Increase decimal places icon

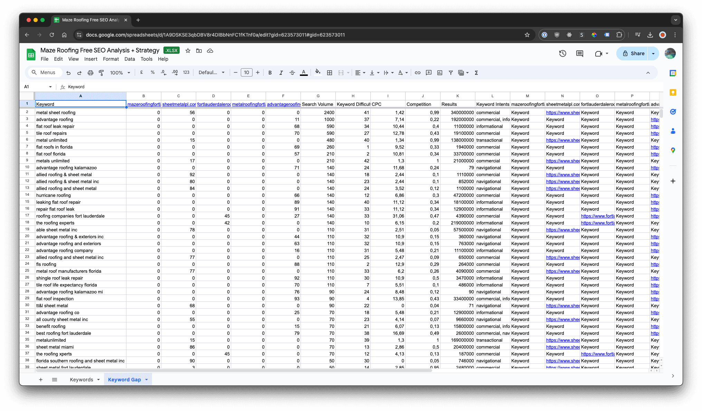(175, 72)
